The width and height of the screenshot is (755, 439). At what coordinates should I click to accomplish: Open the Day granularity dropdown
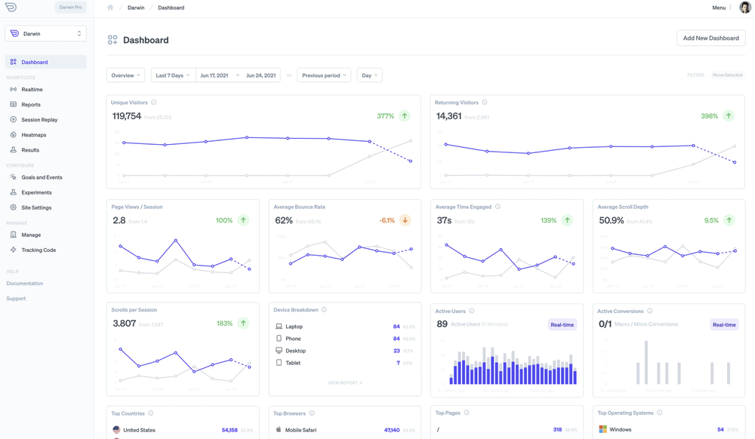coord(370,75)
